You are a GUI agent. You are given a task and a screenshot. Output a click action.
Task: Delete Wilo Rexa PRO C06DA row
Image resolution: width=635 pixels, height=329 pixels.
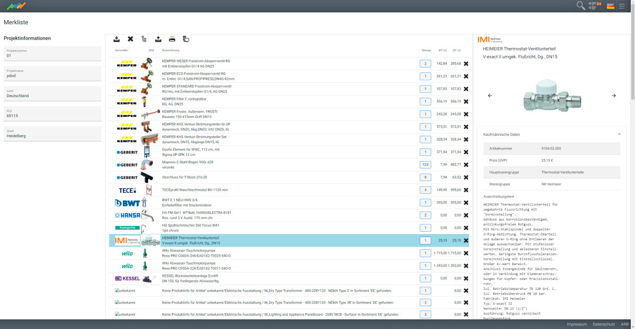466,253
